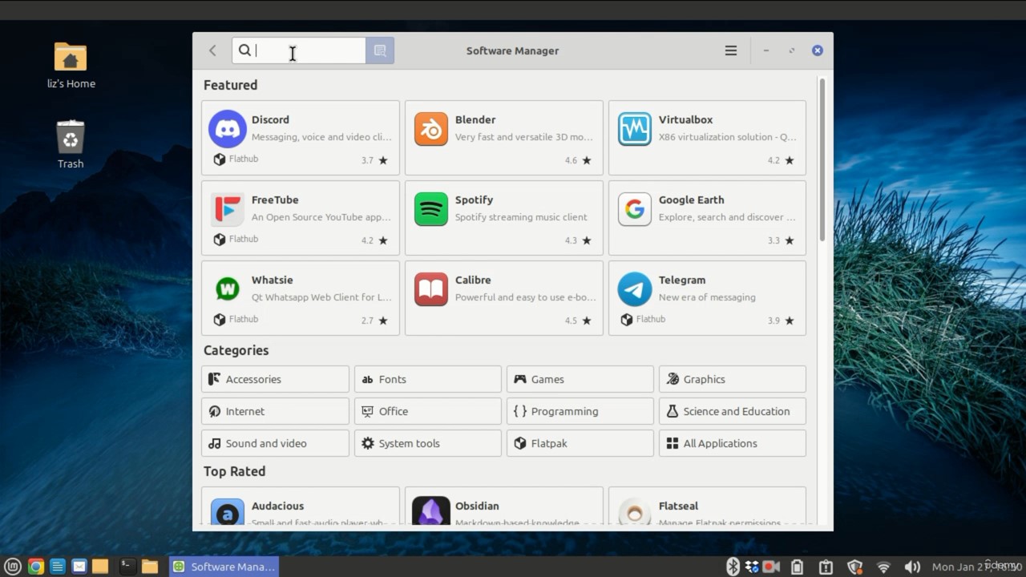Browse the Flatpak category

click(x=580, y=443)
